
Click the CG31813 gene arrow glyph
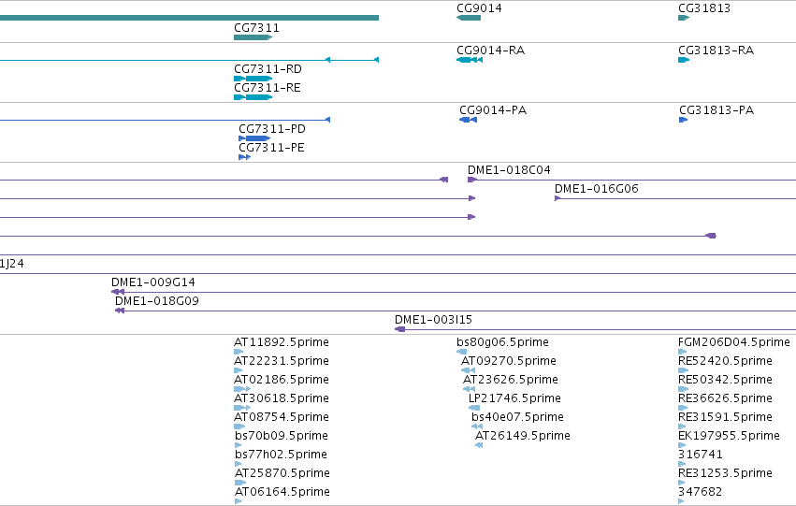click(684, 19)
